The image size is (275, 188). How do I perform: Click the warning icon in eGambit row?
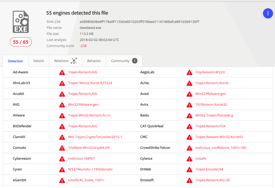tap(62, 180)
